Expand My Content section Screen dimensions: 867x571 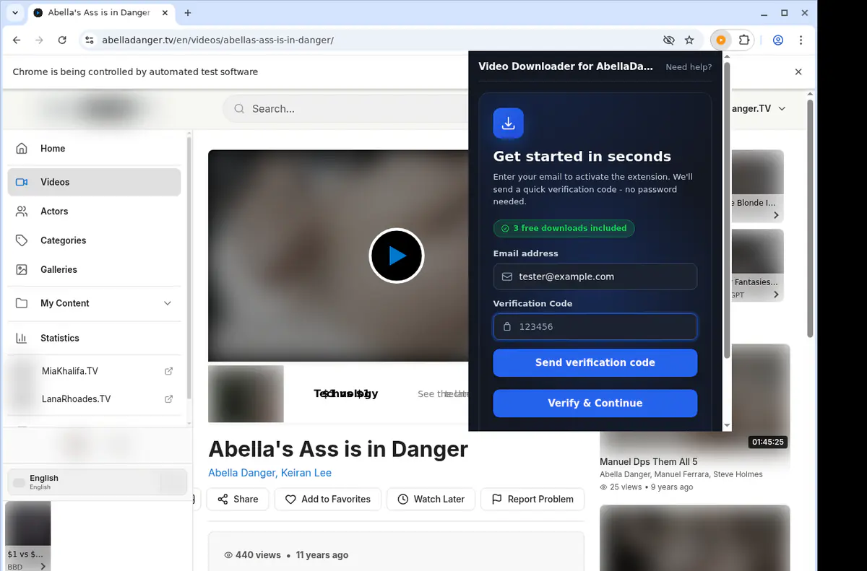point(95,303)
